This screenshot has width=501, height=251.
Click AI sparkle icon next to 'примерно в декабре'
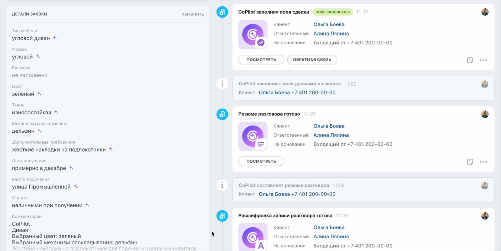coord(71,168)
